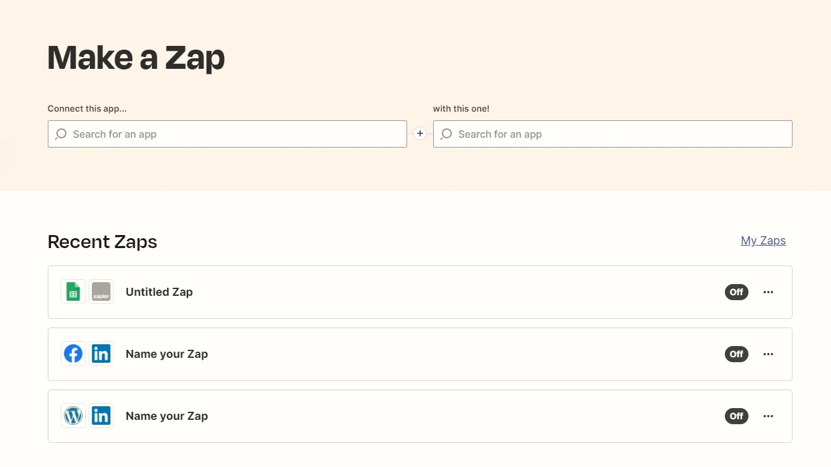Click the gray Zapier icon on Untitled Zap
Viewport: 831px width, 467px height.
point(101,292)
